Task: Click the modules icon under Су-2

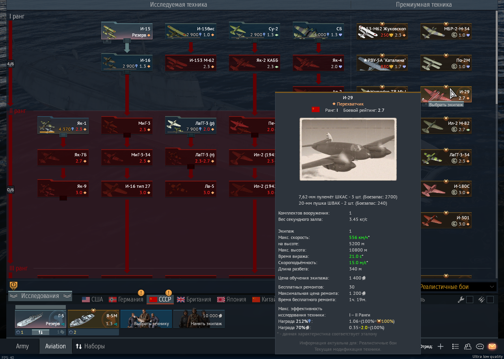Action: (255, 41)
